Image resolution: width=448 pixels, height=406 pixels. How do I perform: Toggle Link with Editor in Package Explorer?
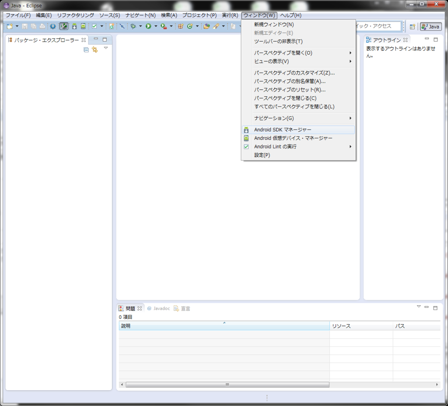[x=95, y=49]
